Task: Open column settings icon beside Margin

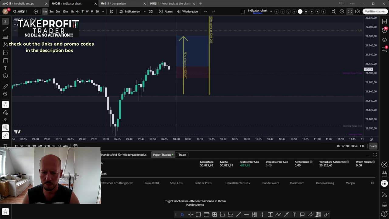Action: pos(372,183)
